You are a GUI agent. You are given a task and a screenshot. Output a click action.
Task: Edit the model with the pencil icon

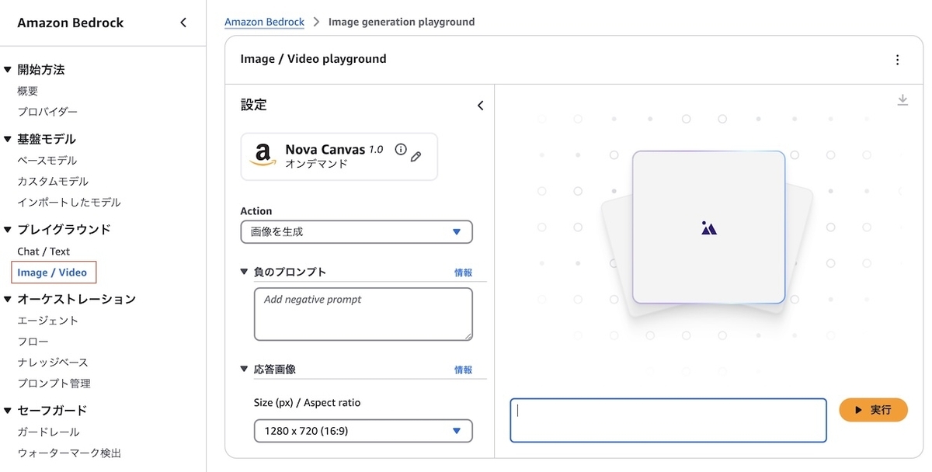click(x=416, y=156)
